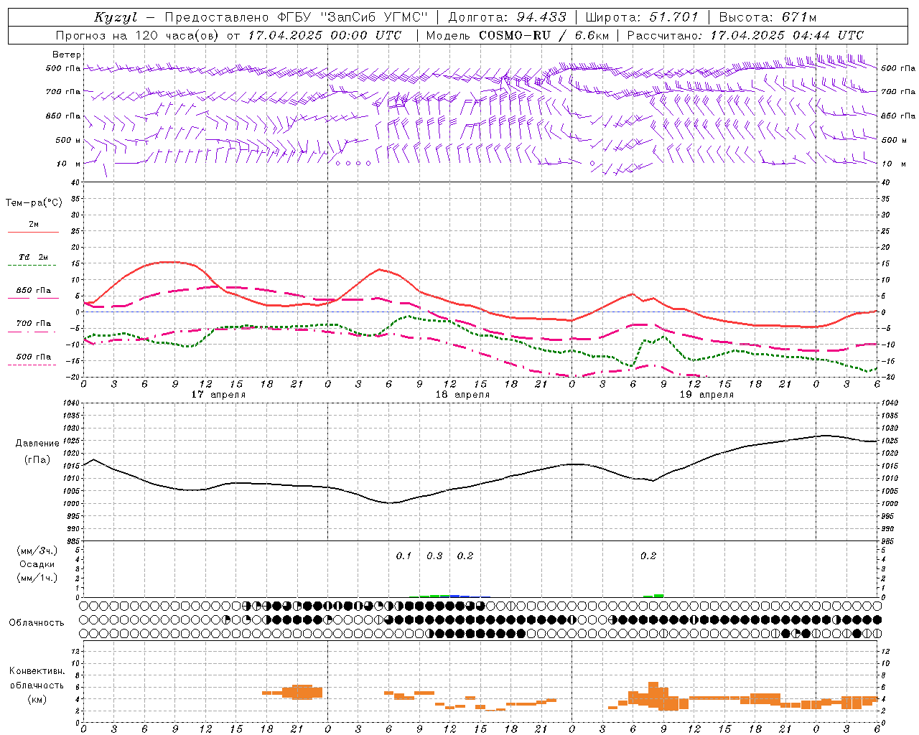
Task: Select "Прогноз на 120 часа(ов)" forecast label
Action: point(139,35)
